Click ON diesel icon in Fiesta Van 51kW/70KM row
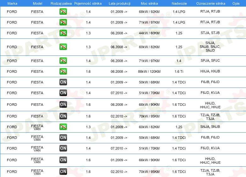 click(63, 148)
